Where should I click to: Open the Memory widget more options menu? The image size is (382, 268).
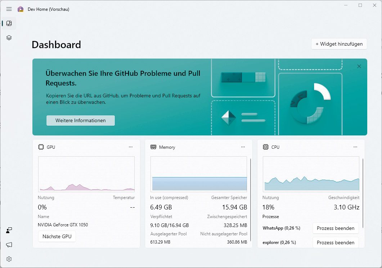point(243,147)
